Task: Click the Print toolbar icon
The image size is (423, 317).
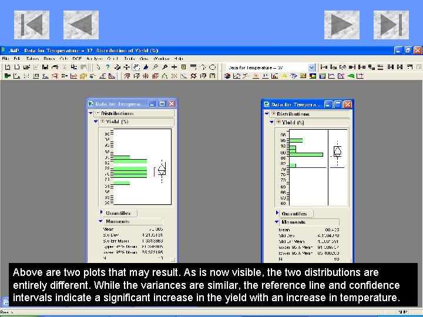Action: [x=55, y=67]
